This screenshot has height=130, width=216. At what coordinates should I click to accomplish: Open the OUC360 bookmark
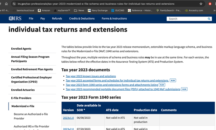118,11
